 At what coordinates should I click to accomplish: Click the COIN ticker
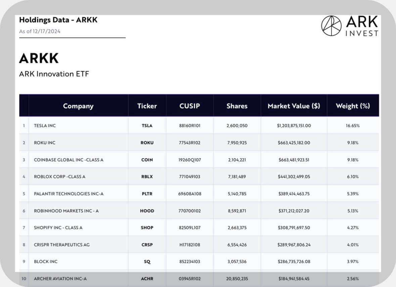pos(147,160)
